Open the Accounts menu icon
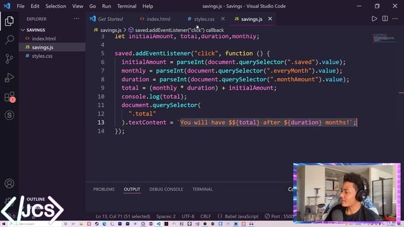Image resolution: width=404 pixels, height=227 pixels. pyautogui.click(x=9, y=183)
